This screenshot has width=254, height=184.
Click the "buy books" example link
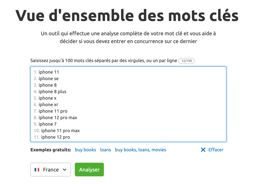tap(86, 150)
